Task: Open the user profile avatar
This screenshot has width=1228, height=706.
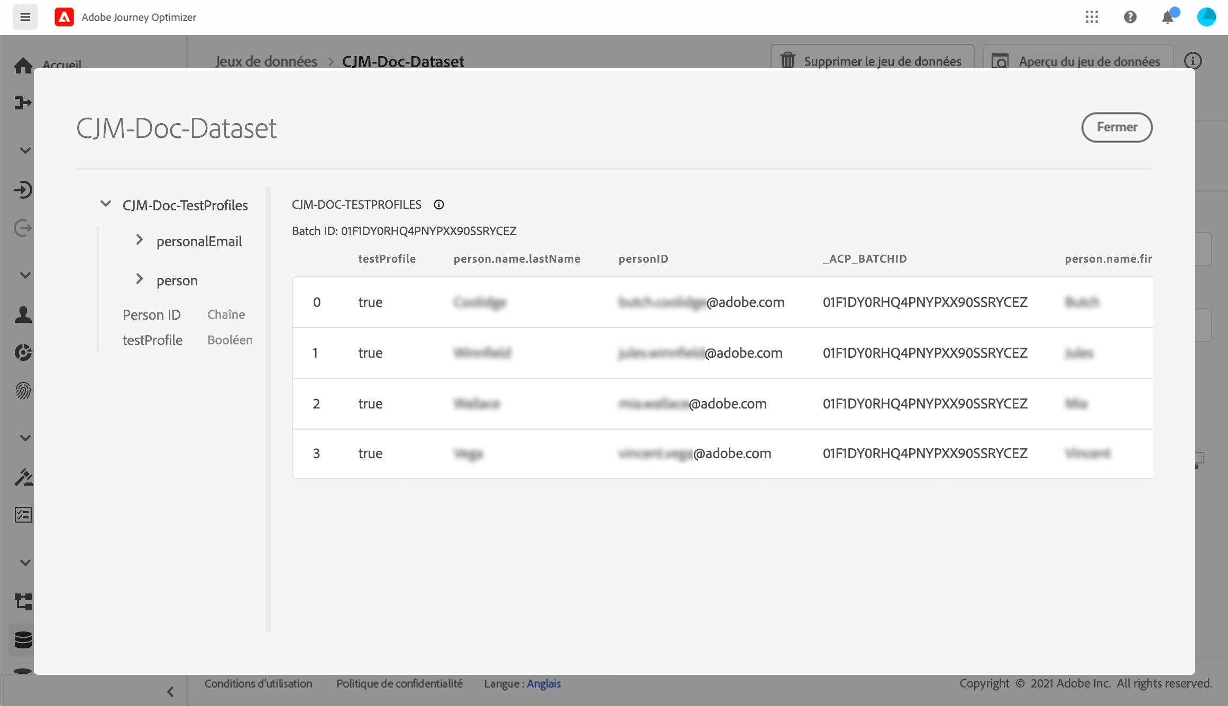Action: click(x=1206, y=17)
